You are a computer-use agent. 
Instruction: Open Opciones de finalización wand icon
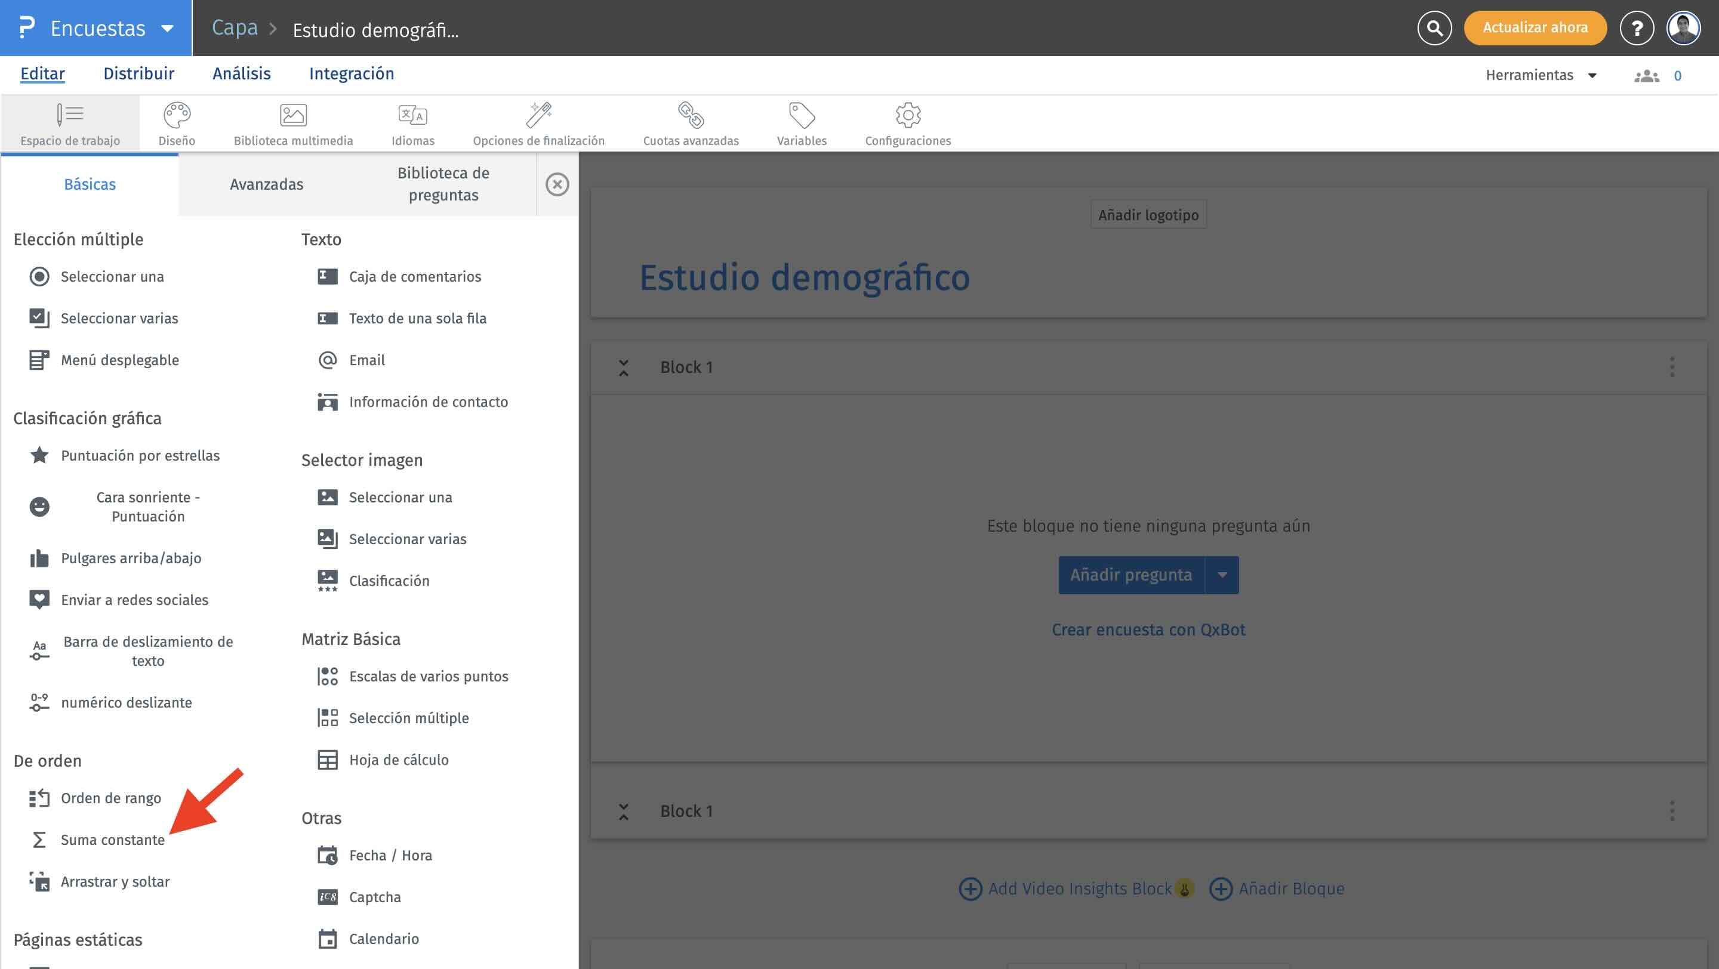tap(538, 115)
